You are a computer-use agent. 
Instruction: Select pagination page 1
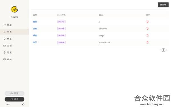point(163,50)
